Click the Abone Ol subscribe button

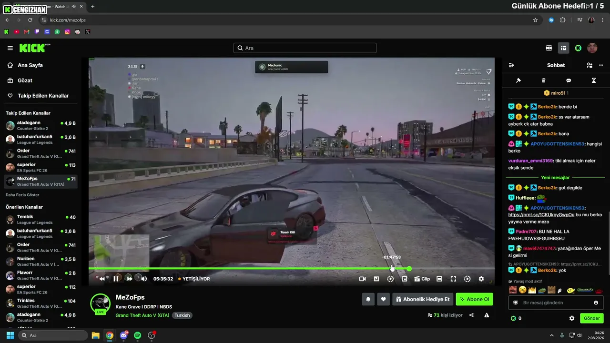coord(474,299)
